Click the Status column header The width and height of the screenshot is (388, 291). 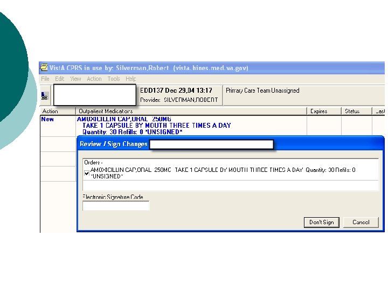[357, 111]
